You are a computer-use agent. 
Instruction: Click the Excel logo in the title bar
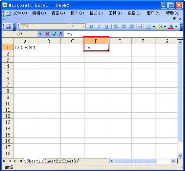[5, 5]
